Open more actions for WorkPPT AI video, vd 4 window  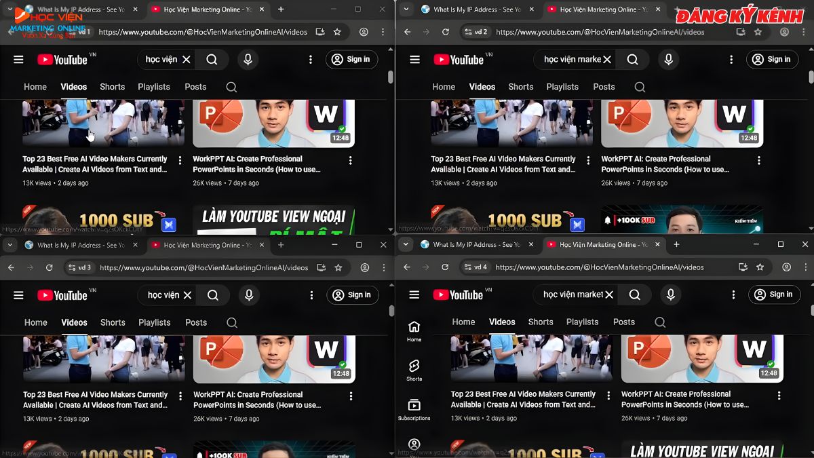(x=778, y=396)
